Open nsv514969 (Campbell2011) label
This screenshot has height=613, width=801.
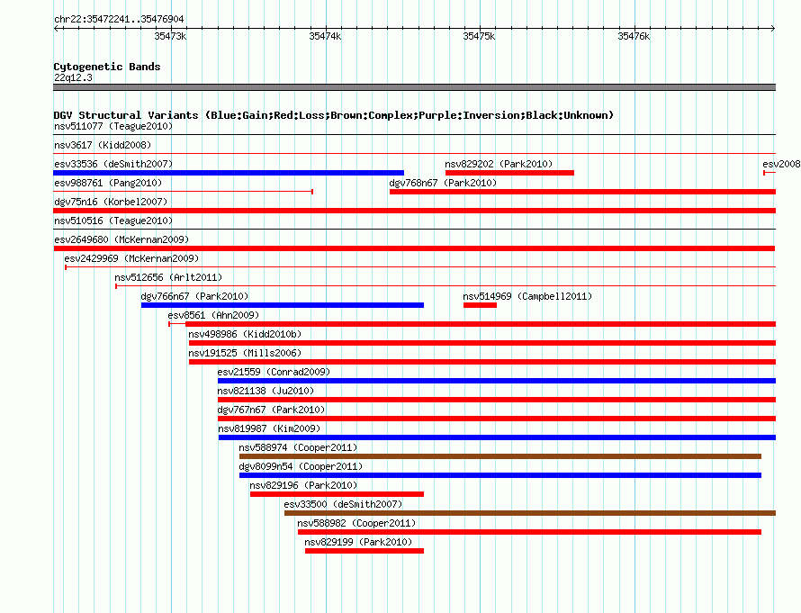coord(527,296)
